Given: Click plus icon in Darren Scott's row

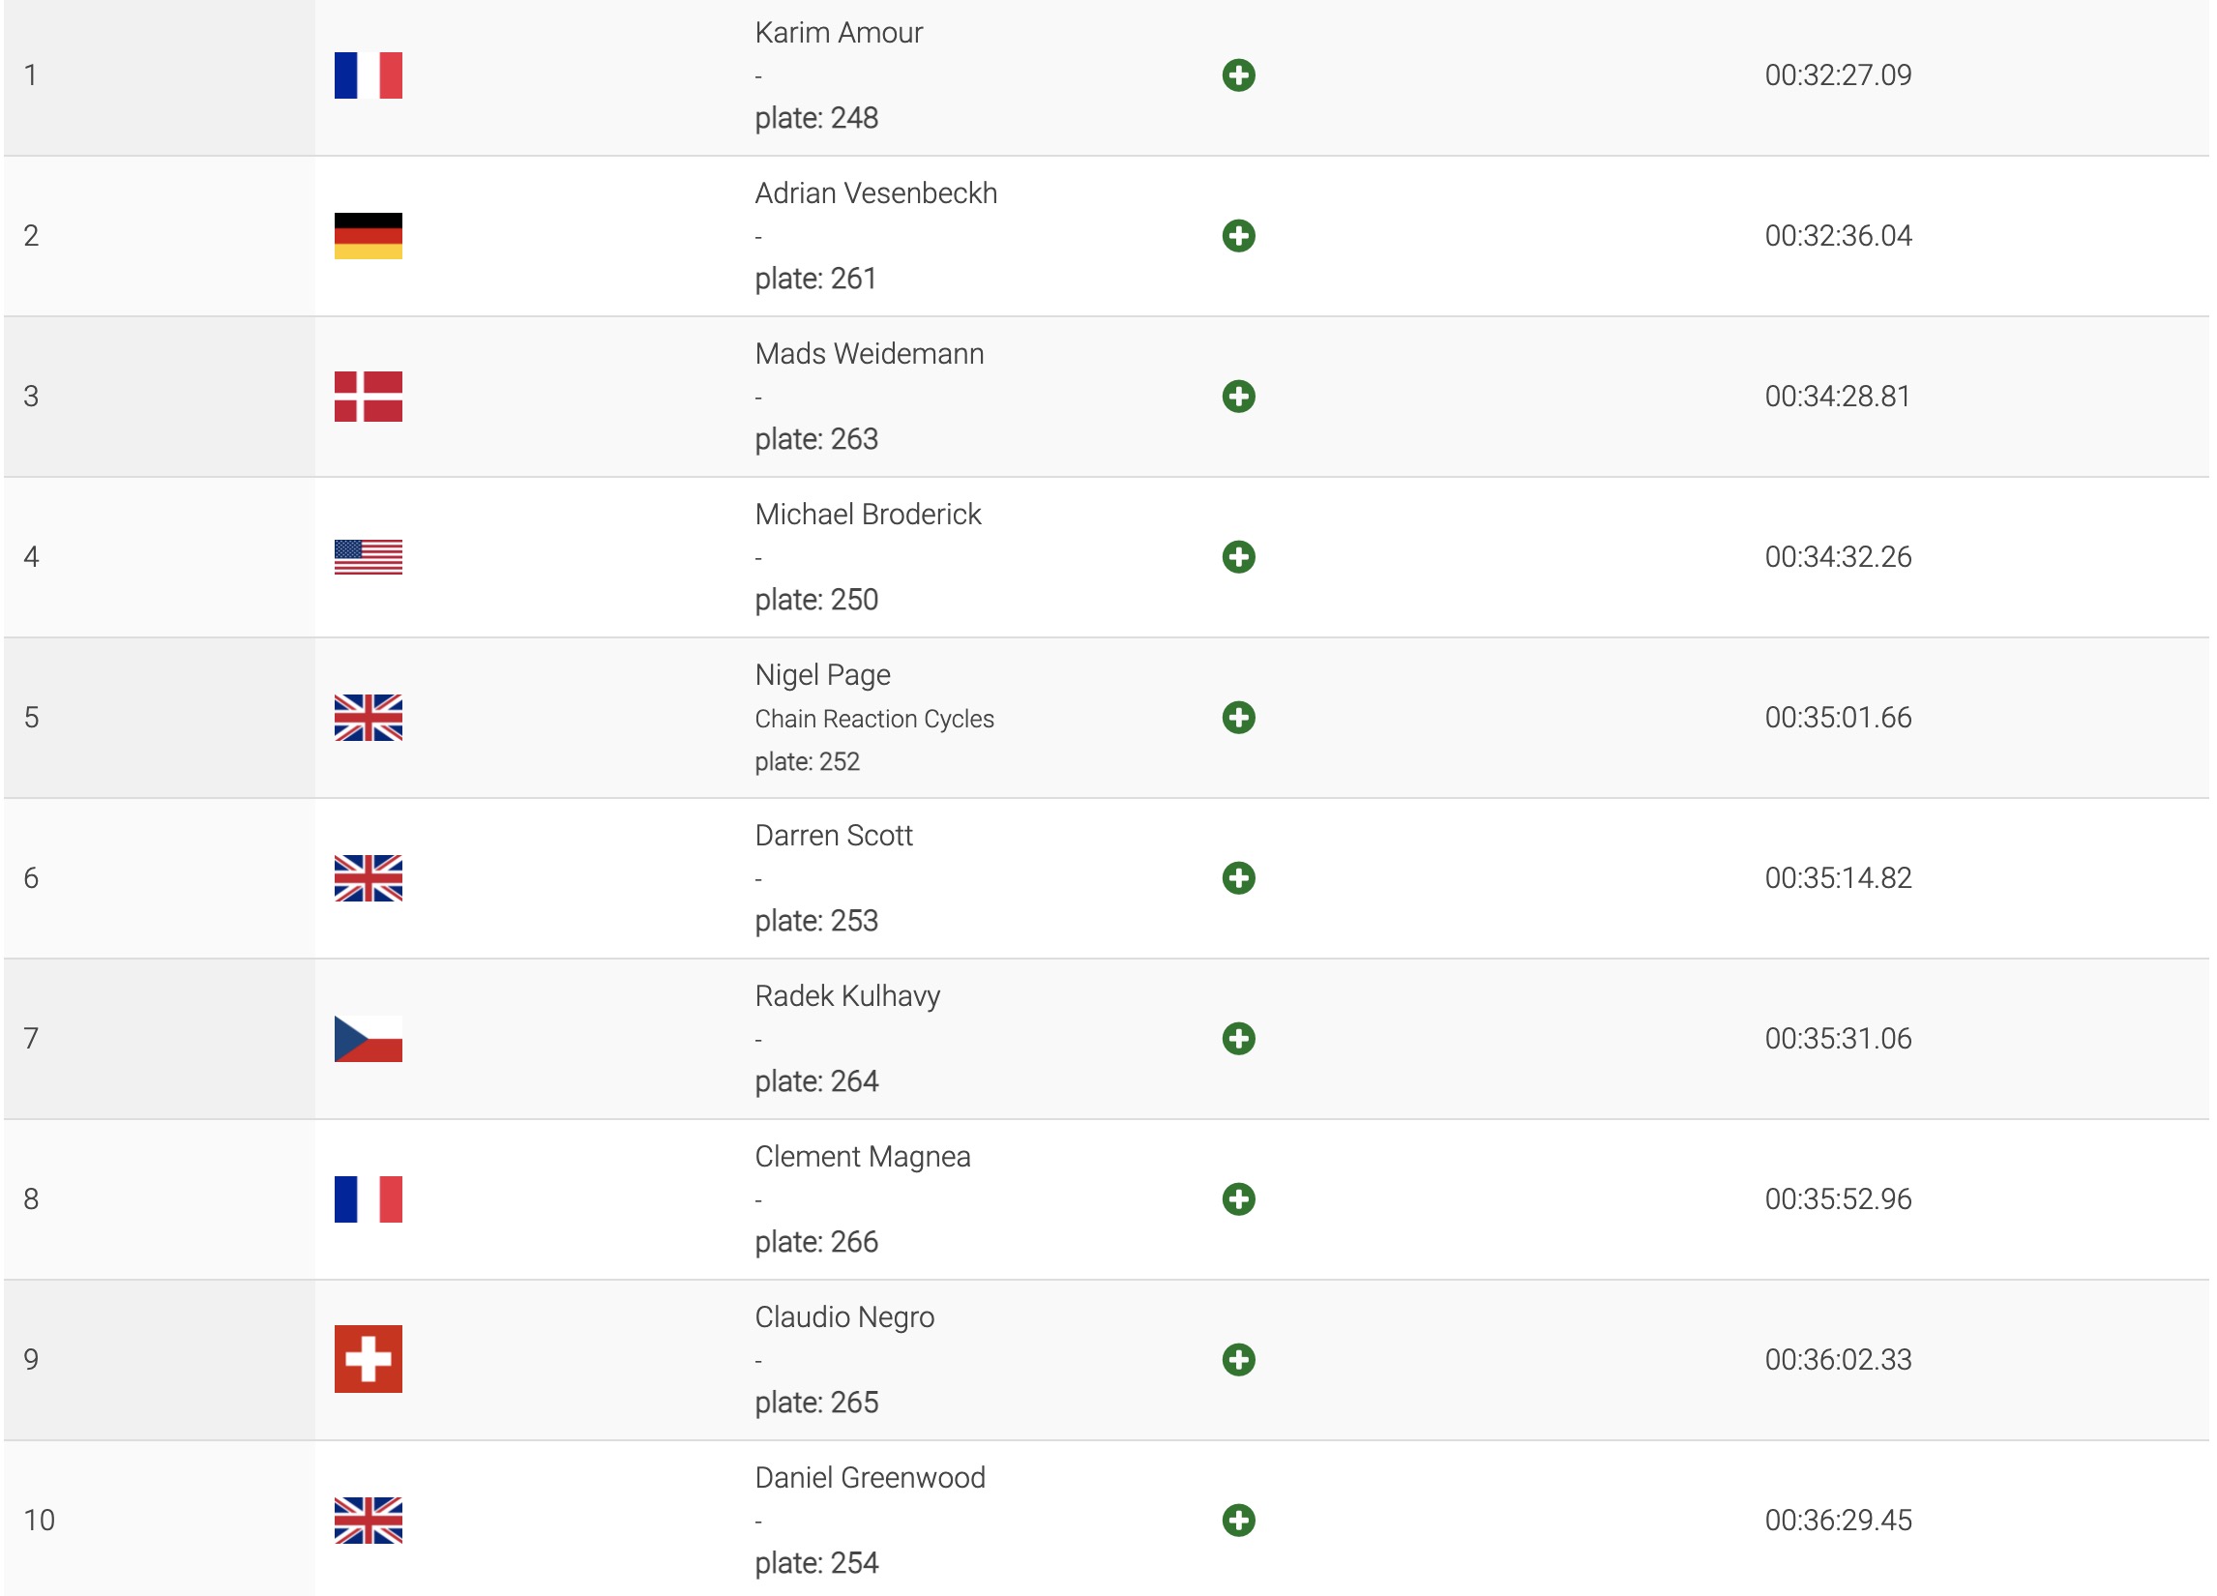Looking at the screenshot, I should pos(1238,877).
